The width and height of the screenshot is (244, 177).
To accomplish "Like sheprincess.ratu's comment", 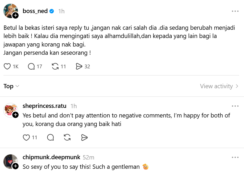I will click(26, 137).
